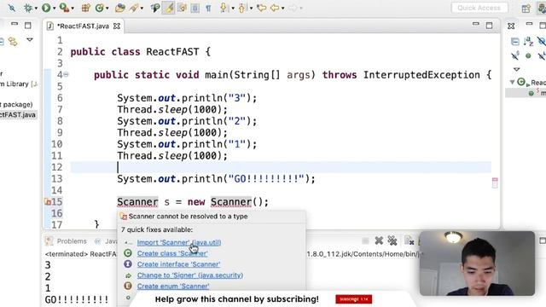The image size is (546, 307).
Task: Toggle Mark Occurrences highlighter
Action: pos(169,8)
